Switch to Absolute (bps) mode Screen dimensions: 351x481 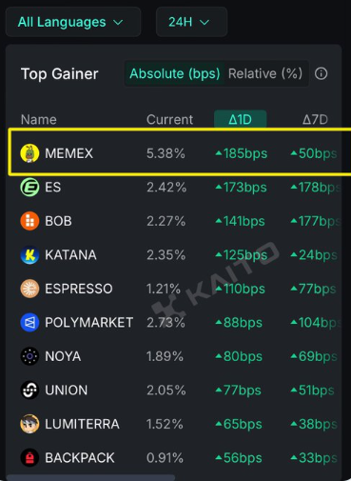[175, 73]
